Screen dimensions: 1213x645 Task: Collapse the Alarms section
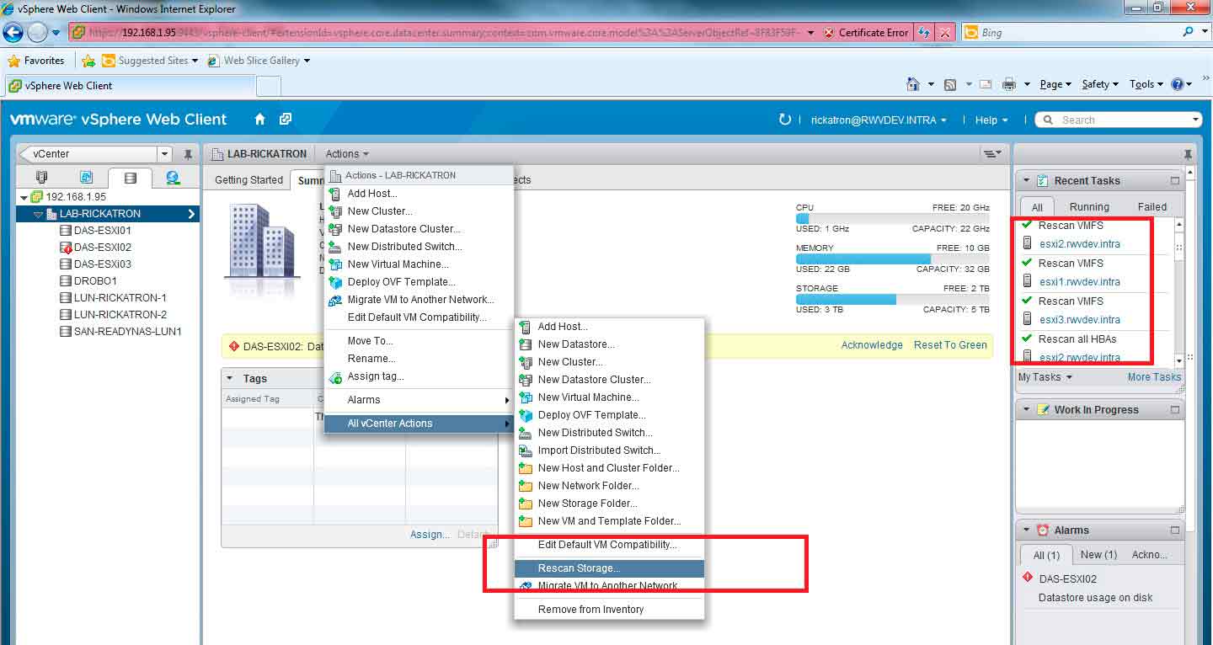coord(1026,530)
